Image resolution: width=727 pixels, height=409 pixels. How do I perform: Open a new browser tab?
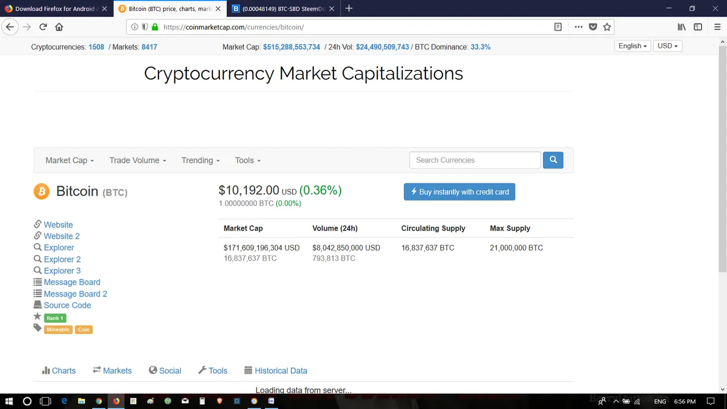(349, 9)
